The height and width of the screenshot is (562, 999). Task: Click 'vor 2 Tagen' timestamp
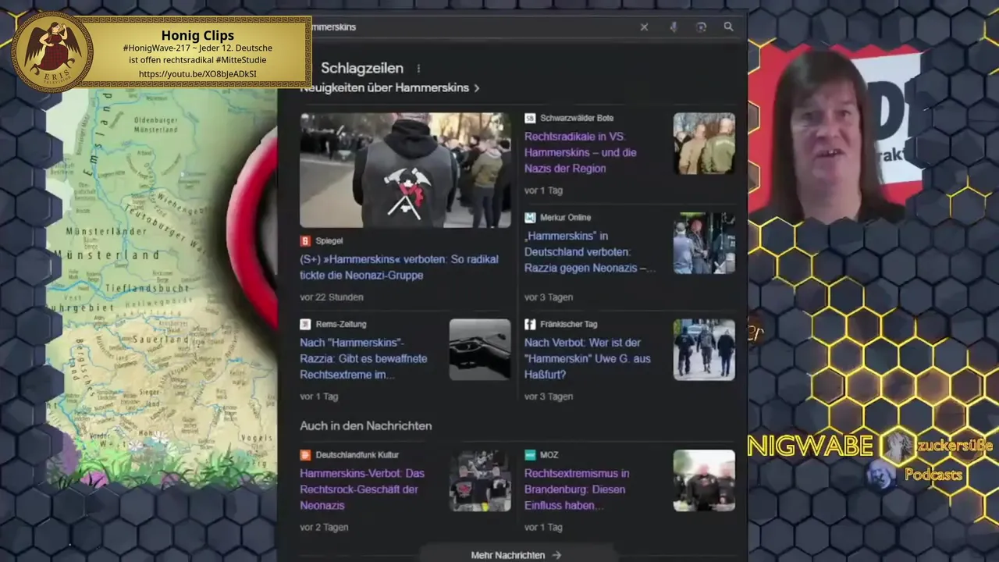[x=324, y=528]
